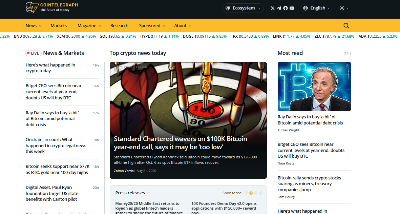Open the Research menu item
Image resolution: width=400 pixels, height=214 pixels.
point(119,25)
